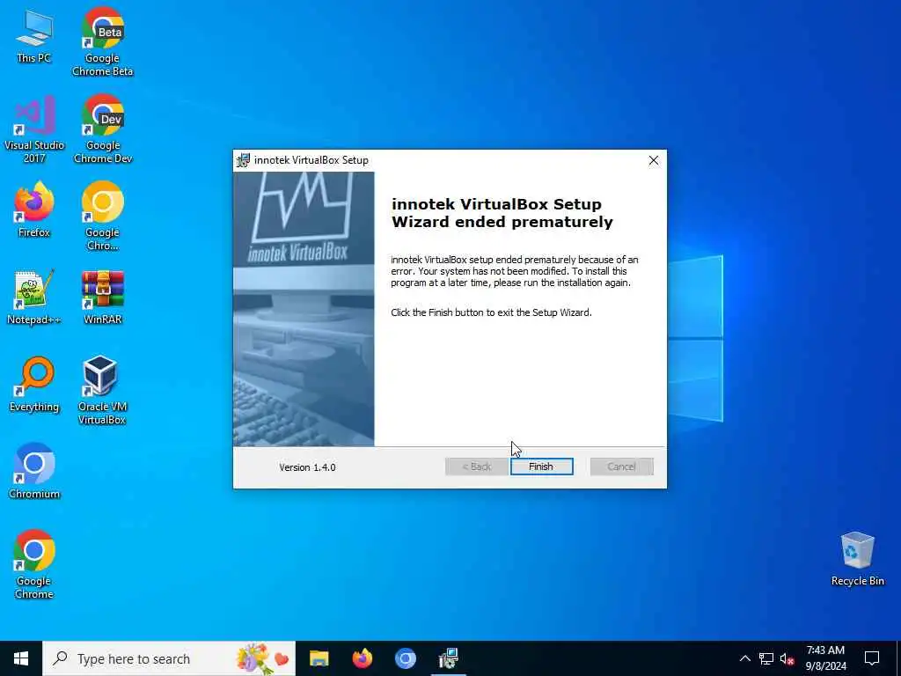Screen dimensions: 901x676
Task: Select Chromium desktop shortcut
Action: (34, 472)
